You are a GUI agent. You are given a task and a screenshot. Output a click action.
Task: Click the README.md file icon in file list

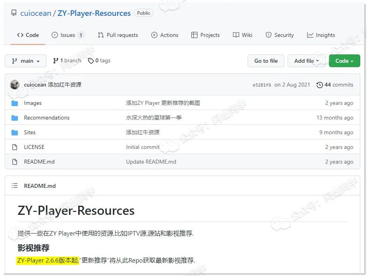pos(15,162)
